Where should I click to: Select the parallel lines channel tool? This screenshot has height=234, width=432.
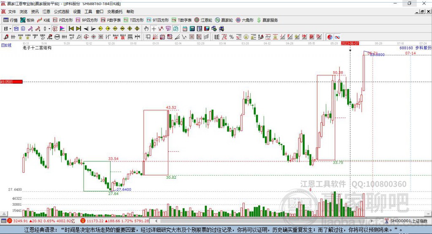206,37
